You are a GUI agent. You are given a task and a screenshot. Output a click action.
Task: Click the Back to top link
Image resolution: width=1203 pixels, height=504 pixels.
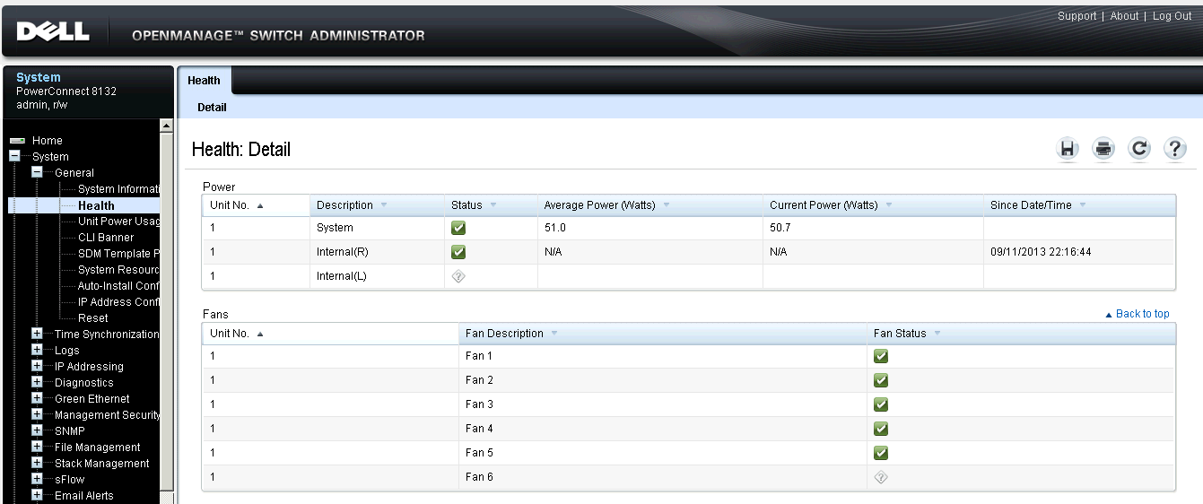point(1141,314)
